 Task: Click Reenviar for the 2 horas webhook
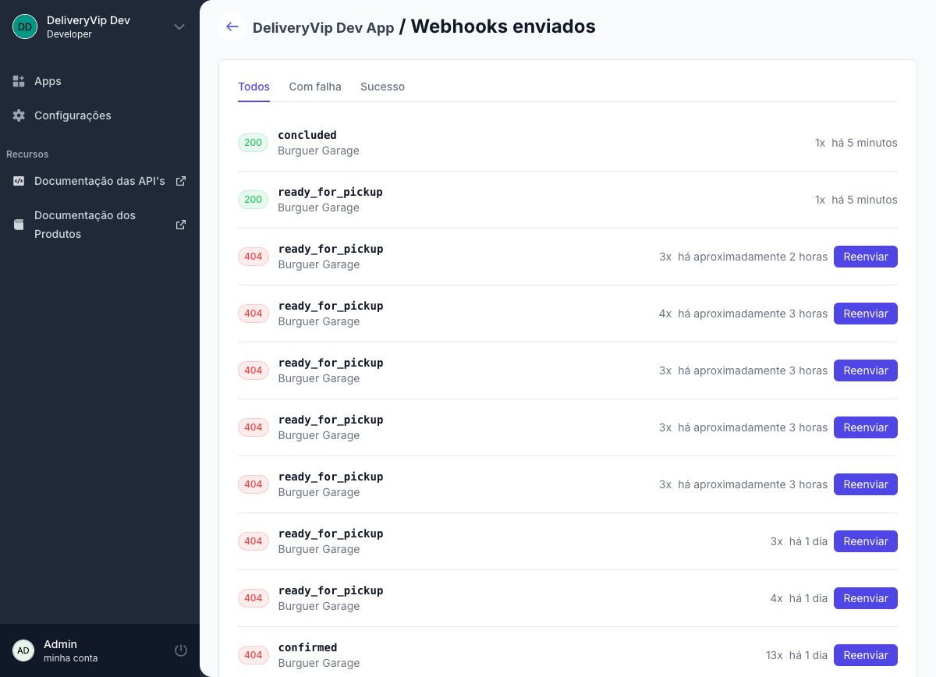point(866,257)
